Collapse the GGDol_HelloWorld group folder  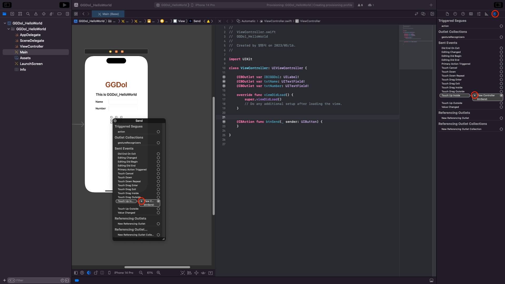pyautogui.click(x=8, y=29)
